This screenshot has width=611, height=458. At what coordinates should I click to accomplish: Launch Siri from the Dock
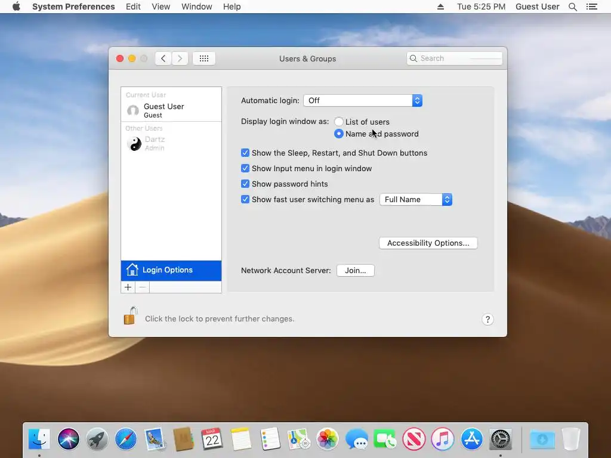(x=68, y=439)
